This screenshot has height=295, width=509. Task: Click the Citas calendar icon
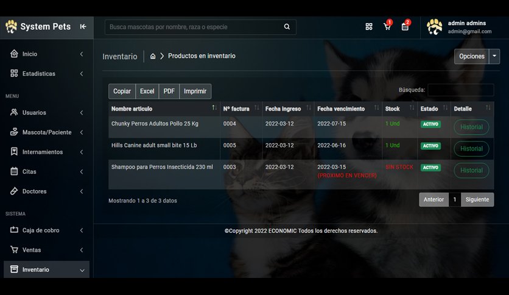coord(14,171)
